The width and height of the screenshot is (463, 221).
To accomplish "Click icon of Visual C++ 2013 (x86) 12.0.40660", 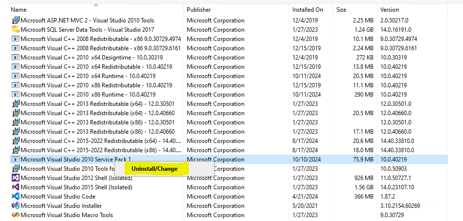I will pos(15,132).
